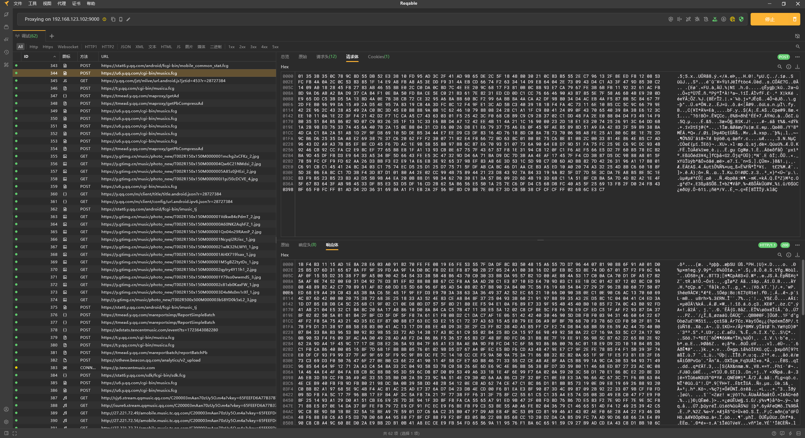
Task: Toggle the yellow system proxy globe icon
Action: point(732,19)
